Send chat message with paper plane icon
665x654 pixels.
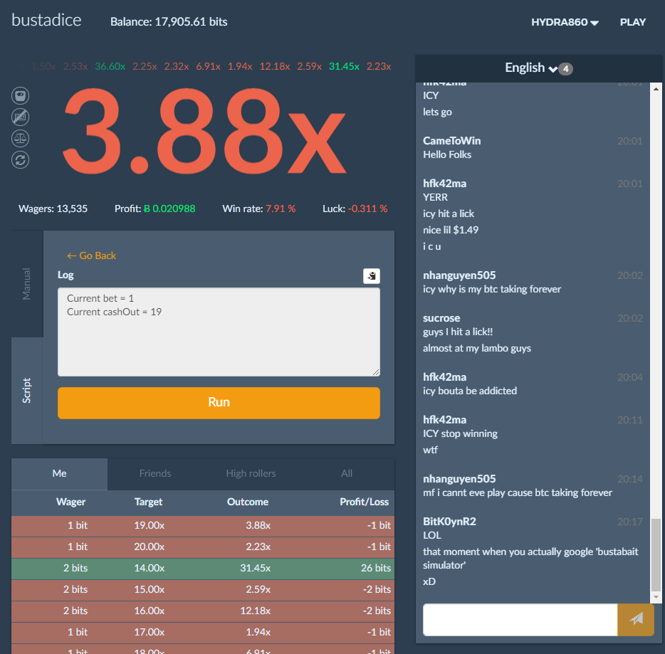pyautogui.click(x=636, y=619)
